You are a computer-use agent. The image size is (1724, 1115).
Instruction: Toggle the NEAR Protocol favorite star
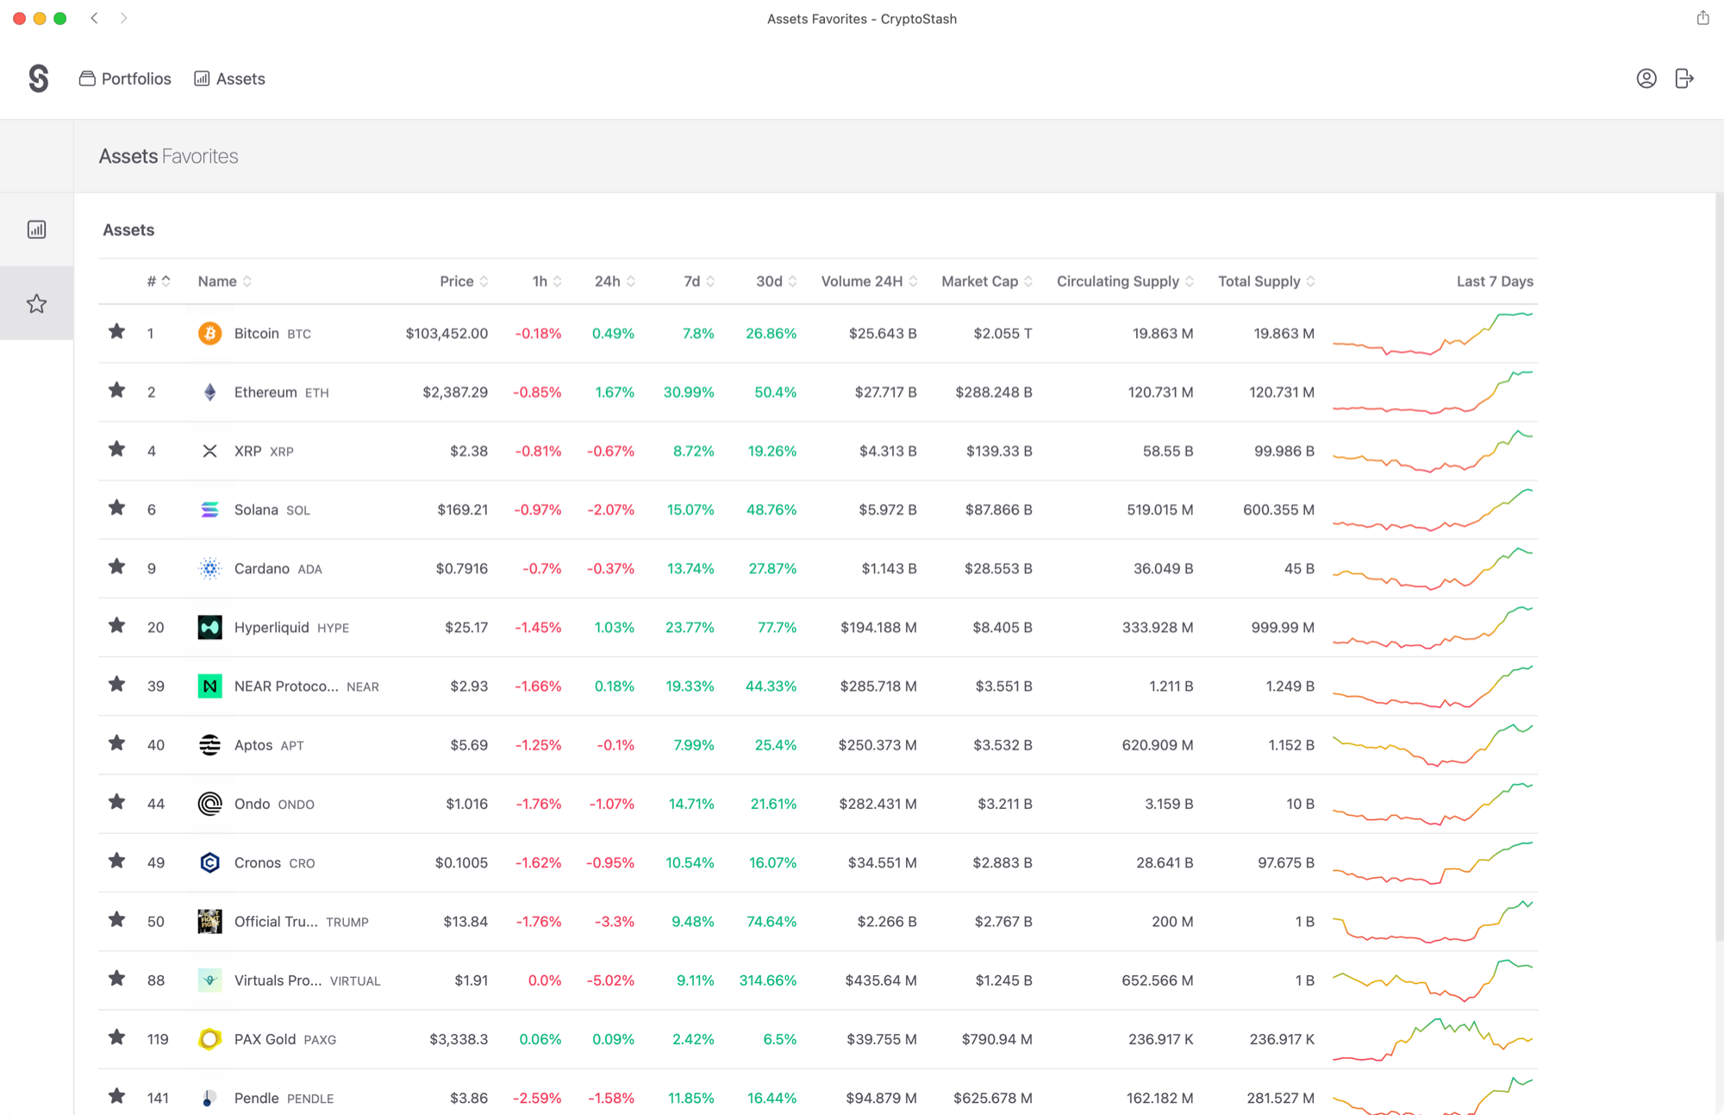pyautogui.click(x=116, y=684)
